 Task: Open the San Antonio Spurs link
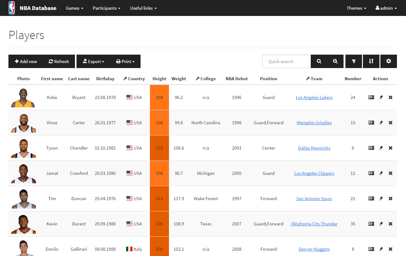click(x=314, y=199)
